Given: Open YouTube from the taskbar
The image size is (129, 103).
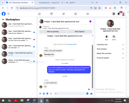Looking at the screenshot, I should [16, 100].
